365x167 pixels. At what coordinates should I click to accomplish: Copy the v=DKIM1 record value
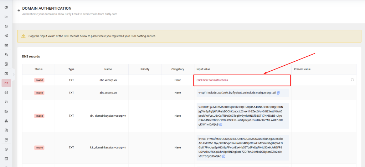[x=221, y=125]
